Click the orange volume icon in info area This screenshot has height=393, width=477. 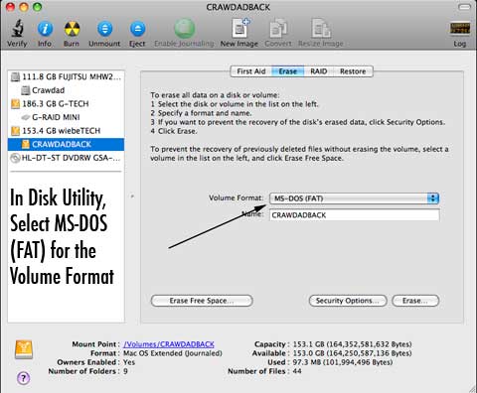click(x=24, y=349)
